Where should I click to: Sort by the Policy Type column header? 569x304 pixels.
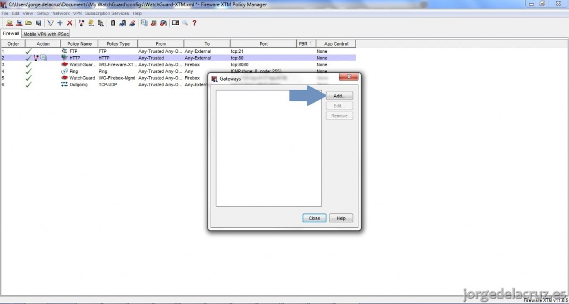pyautogui.click(x=118, y=43)
